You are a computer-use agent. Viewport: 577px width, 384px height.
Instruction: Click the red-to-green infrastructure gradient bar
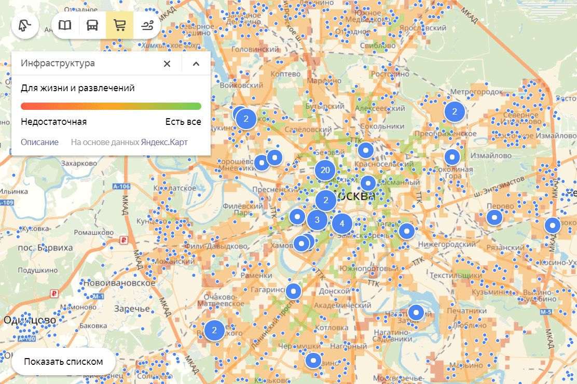(x=111, y=106)
